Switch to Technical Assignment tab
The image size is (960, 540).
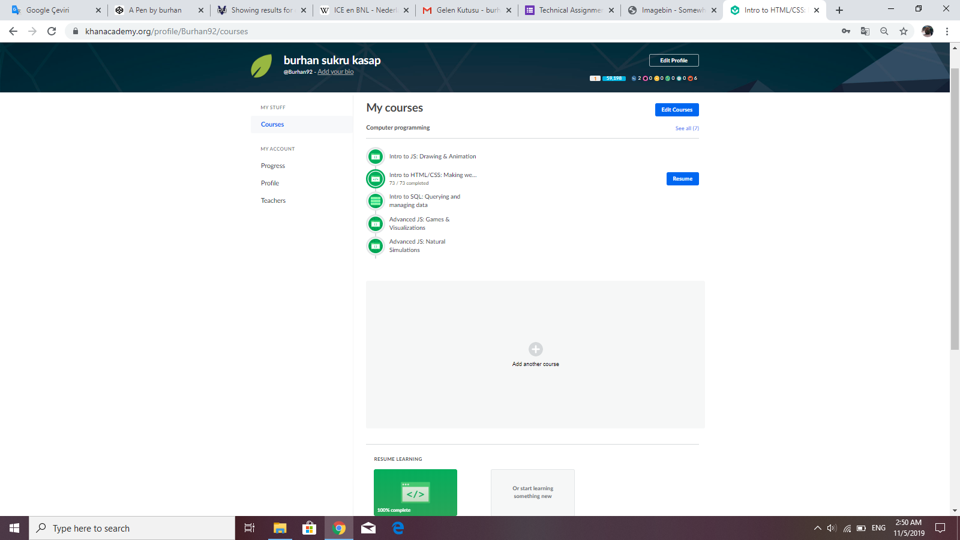pyautogui.click(x=569, y=10)
